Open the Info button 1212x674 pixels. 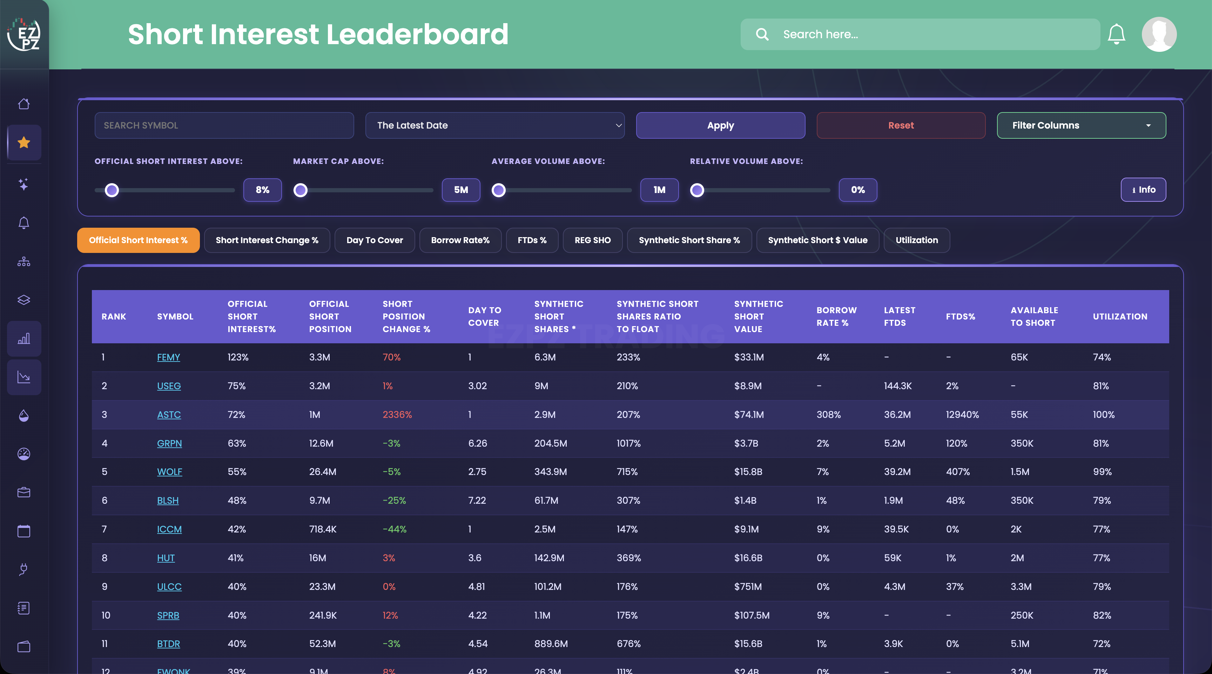click(1143, 190)
